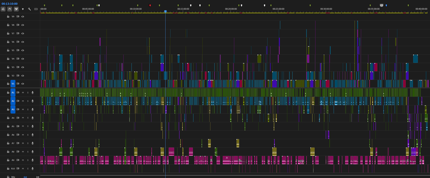Viewport: 430px width, 178px height.
Task: Mute audio track A9
Action: (23, 160)
